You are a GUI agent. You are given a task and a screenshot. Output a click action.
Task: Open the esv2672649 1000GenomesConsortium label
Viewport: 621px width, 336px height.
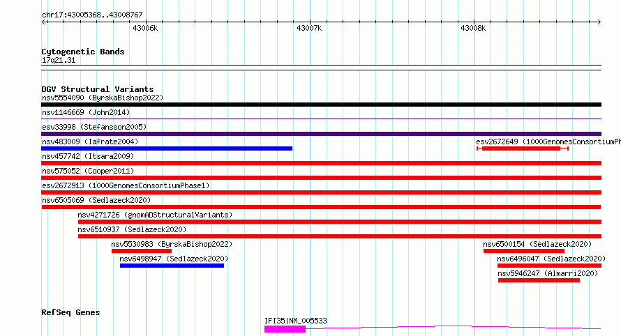[548, 142]
